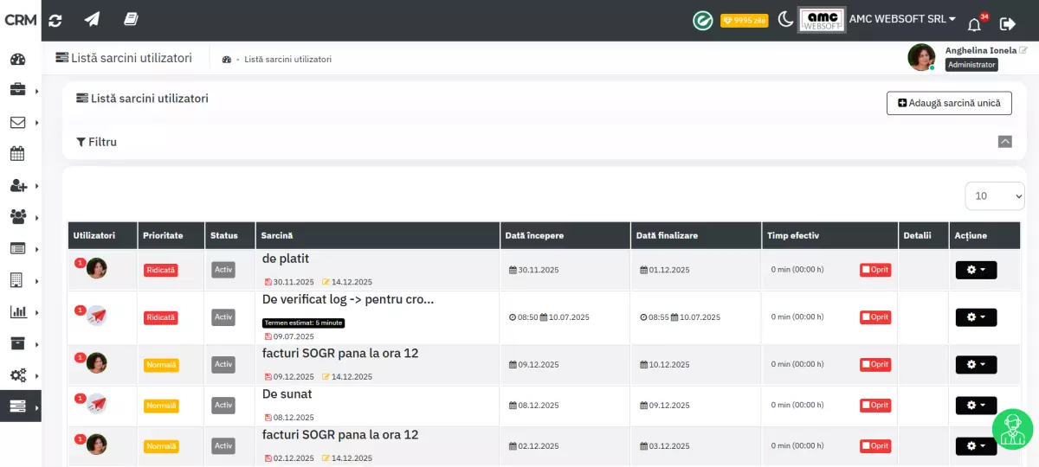
Task: Open the book icon in top bar
Action: (131, 19)
